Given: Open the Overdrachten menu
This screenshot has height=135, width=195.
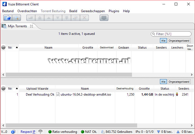Looking at the screenshot, I should (x=27, y=11).
